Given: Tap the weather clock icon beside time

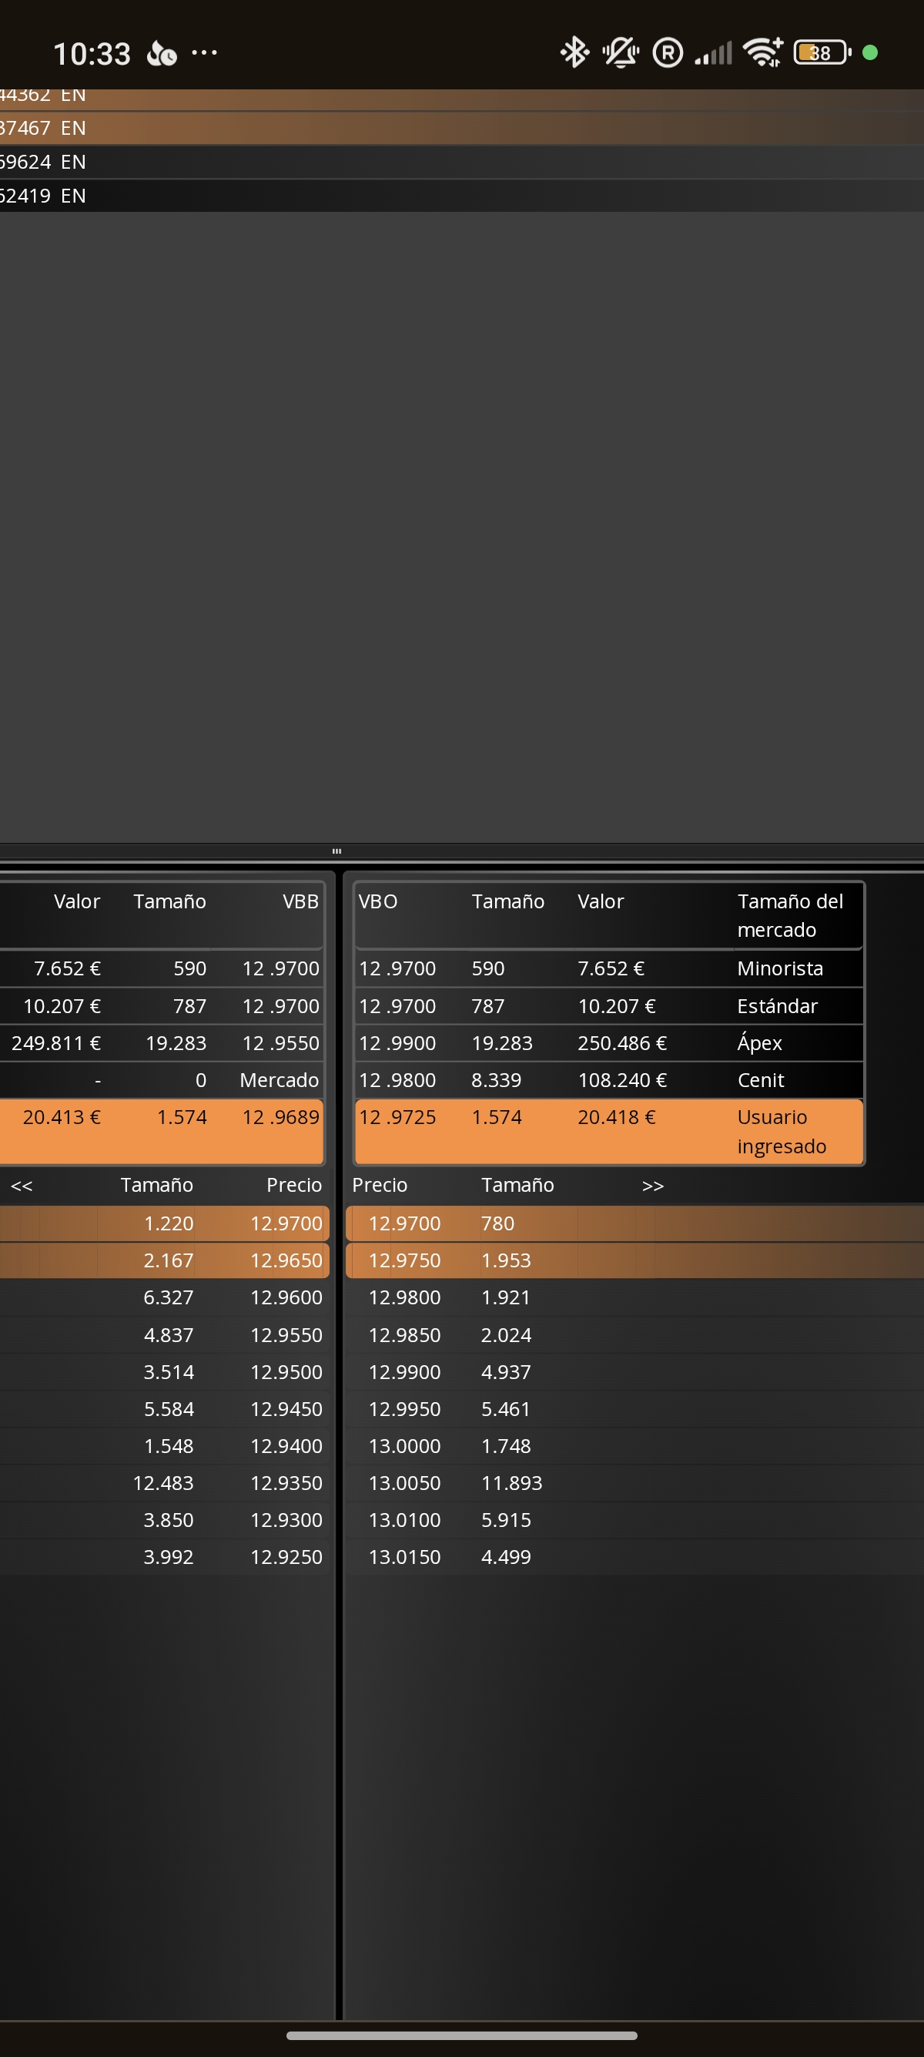Looking at the screenshot, I should tap(161, 53).
